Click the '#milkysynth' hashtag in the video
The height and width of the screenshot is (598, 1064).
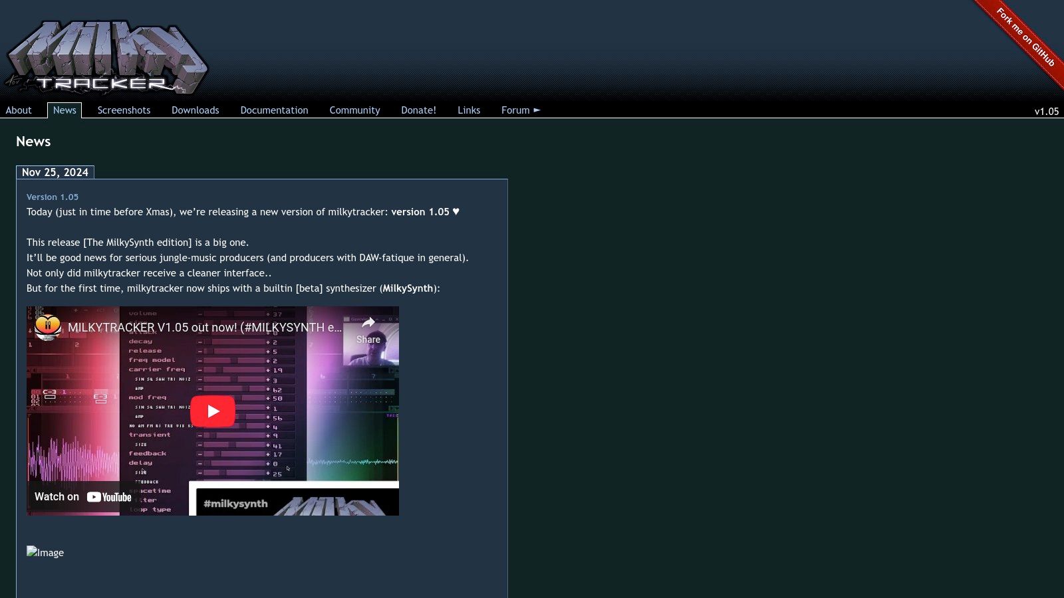(235, 504)
